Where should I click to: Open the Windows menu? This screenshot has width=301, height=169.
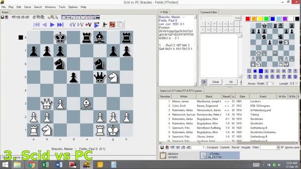[50, 7]
